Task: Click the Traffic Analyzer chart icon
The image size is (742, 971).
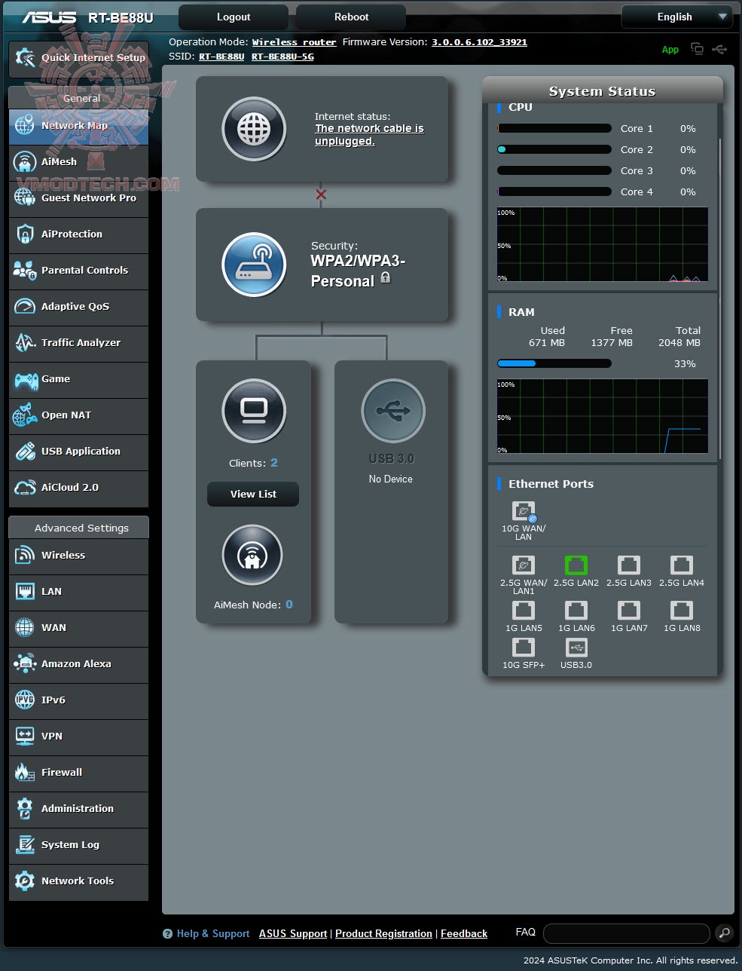Action: [x=25, y=343]
